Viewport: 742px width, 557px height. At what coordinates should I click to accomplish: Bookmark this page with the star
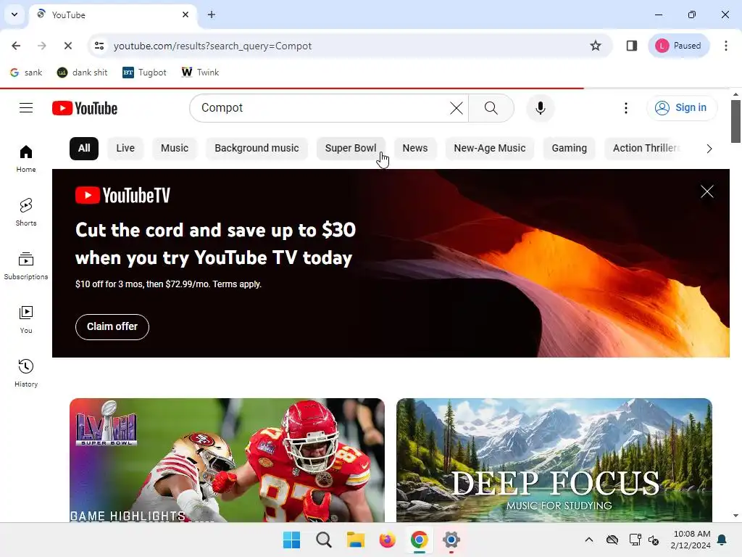596,46
